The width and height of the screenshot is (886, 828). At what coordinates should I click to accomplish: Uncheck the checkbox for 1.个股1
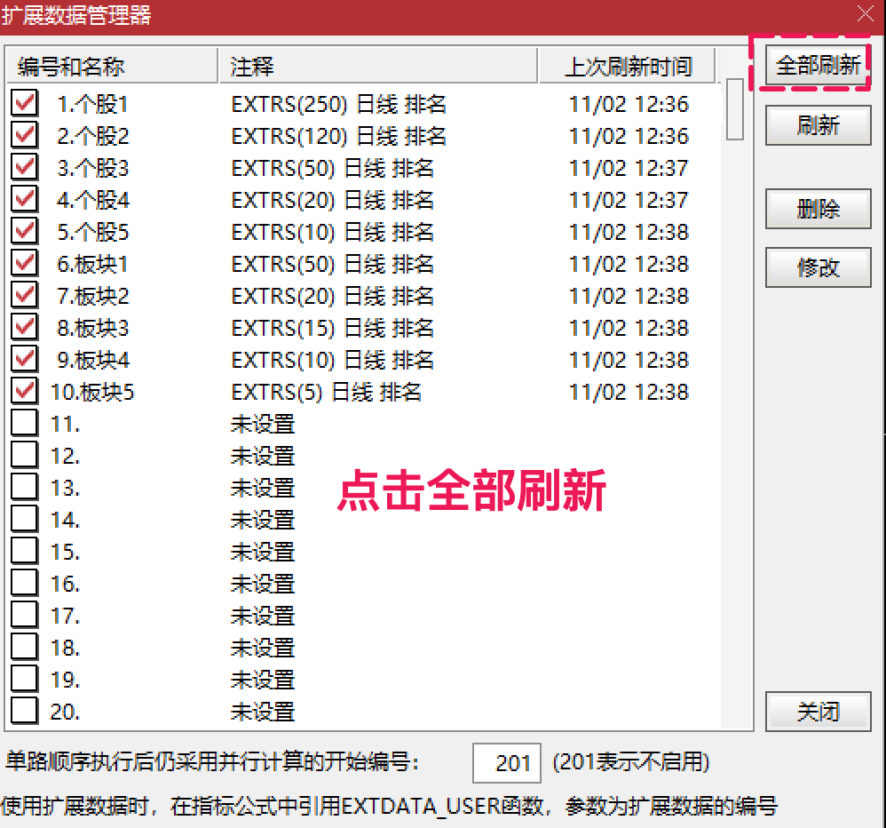point(22,102)
